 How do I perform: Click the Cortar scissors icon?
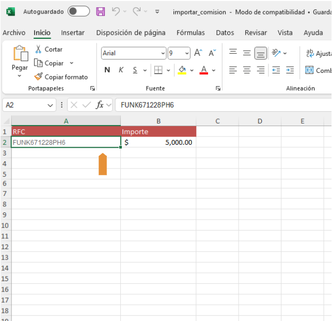(38, 50)
